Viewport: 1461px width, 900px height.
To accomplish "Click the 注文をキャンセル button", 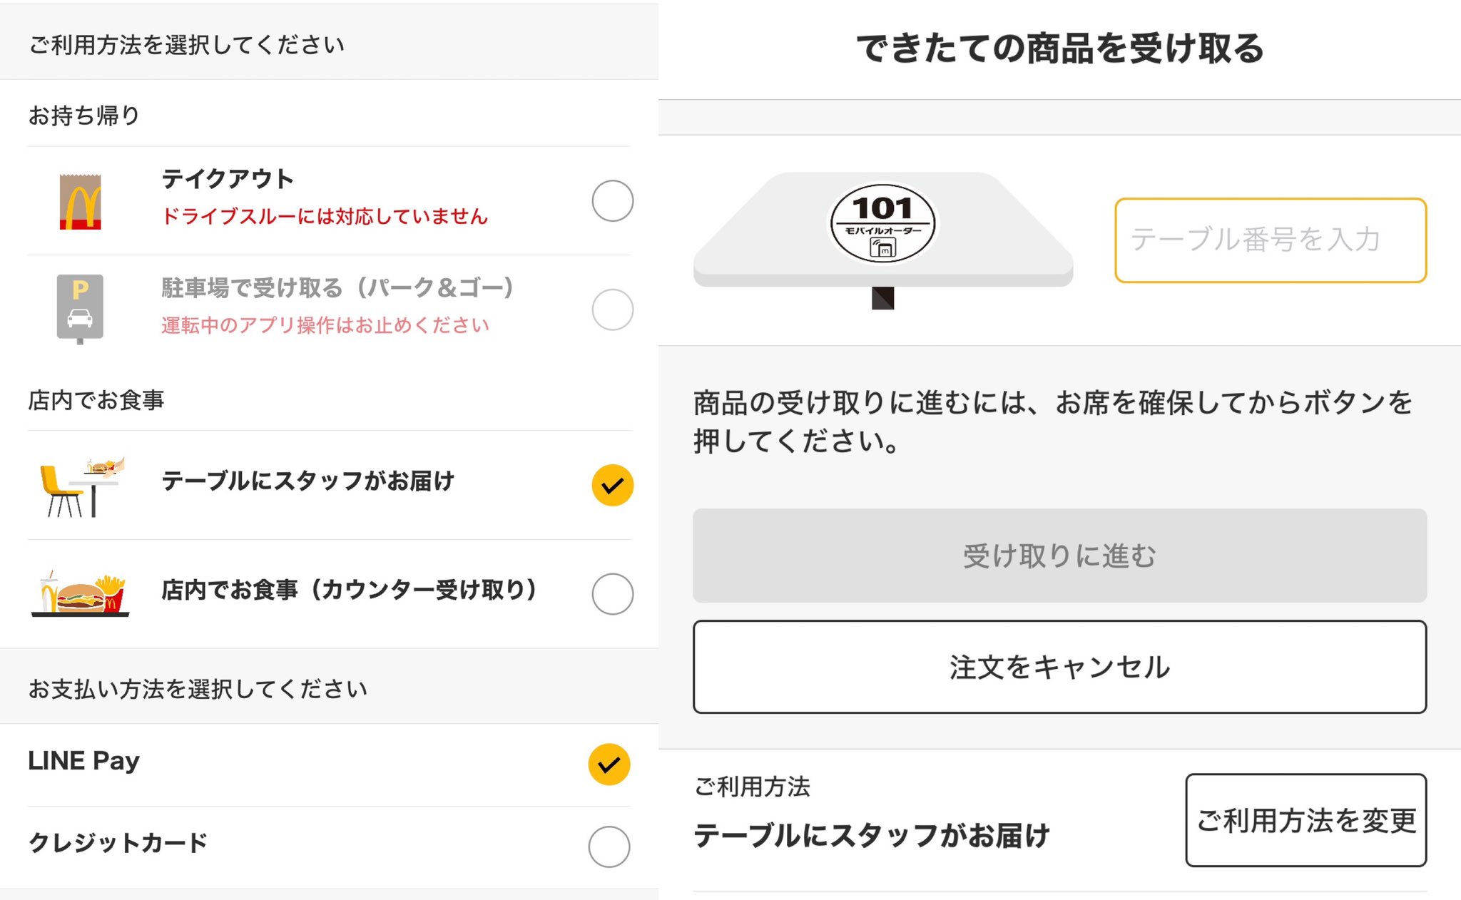I will [1059, 667].
